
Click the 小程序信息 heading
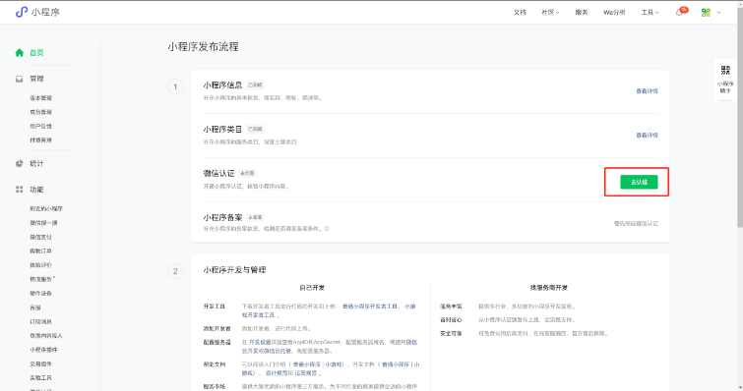[x=222, y=85]
